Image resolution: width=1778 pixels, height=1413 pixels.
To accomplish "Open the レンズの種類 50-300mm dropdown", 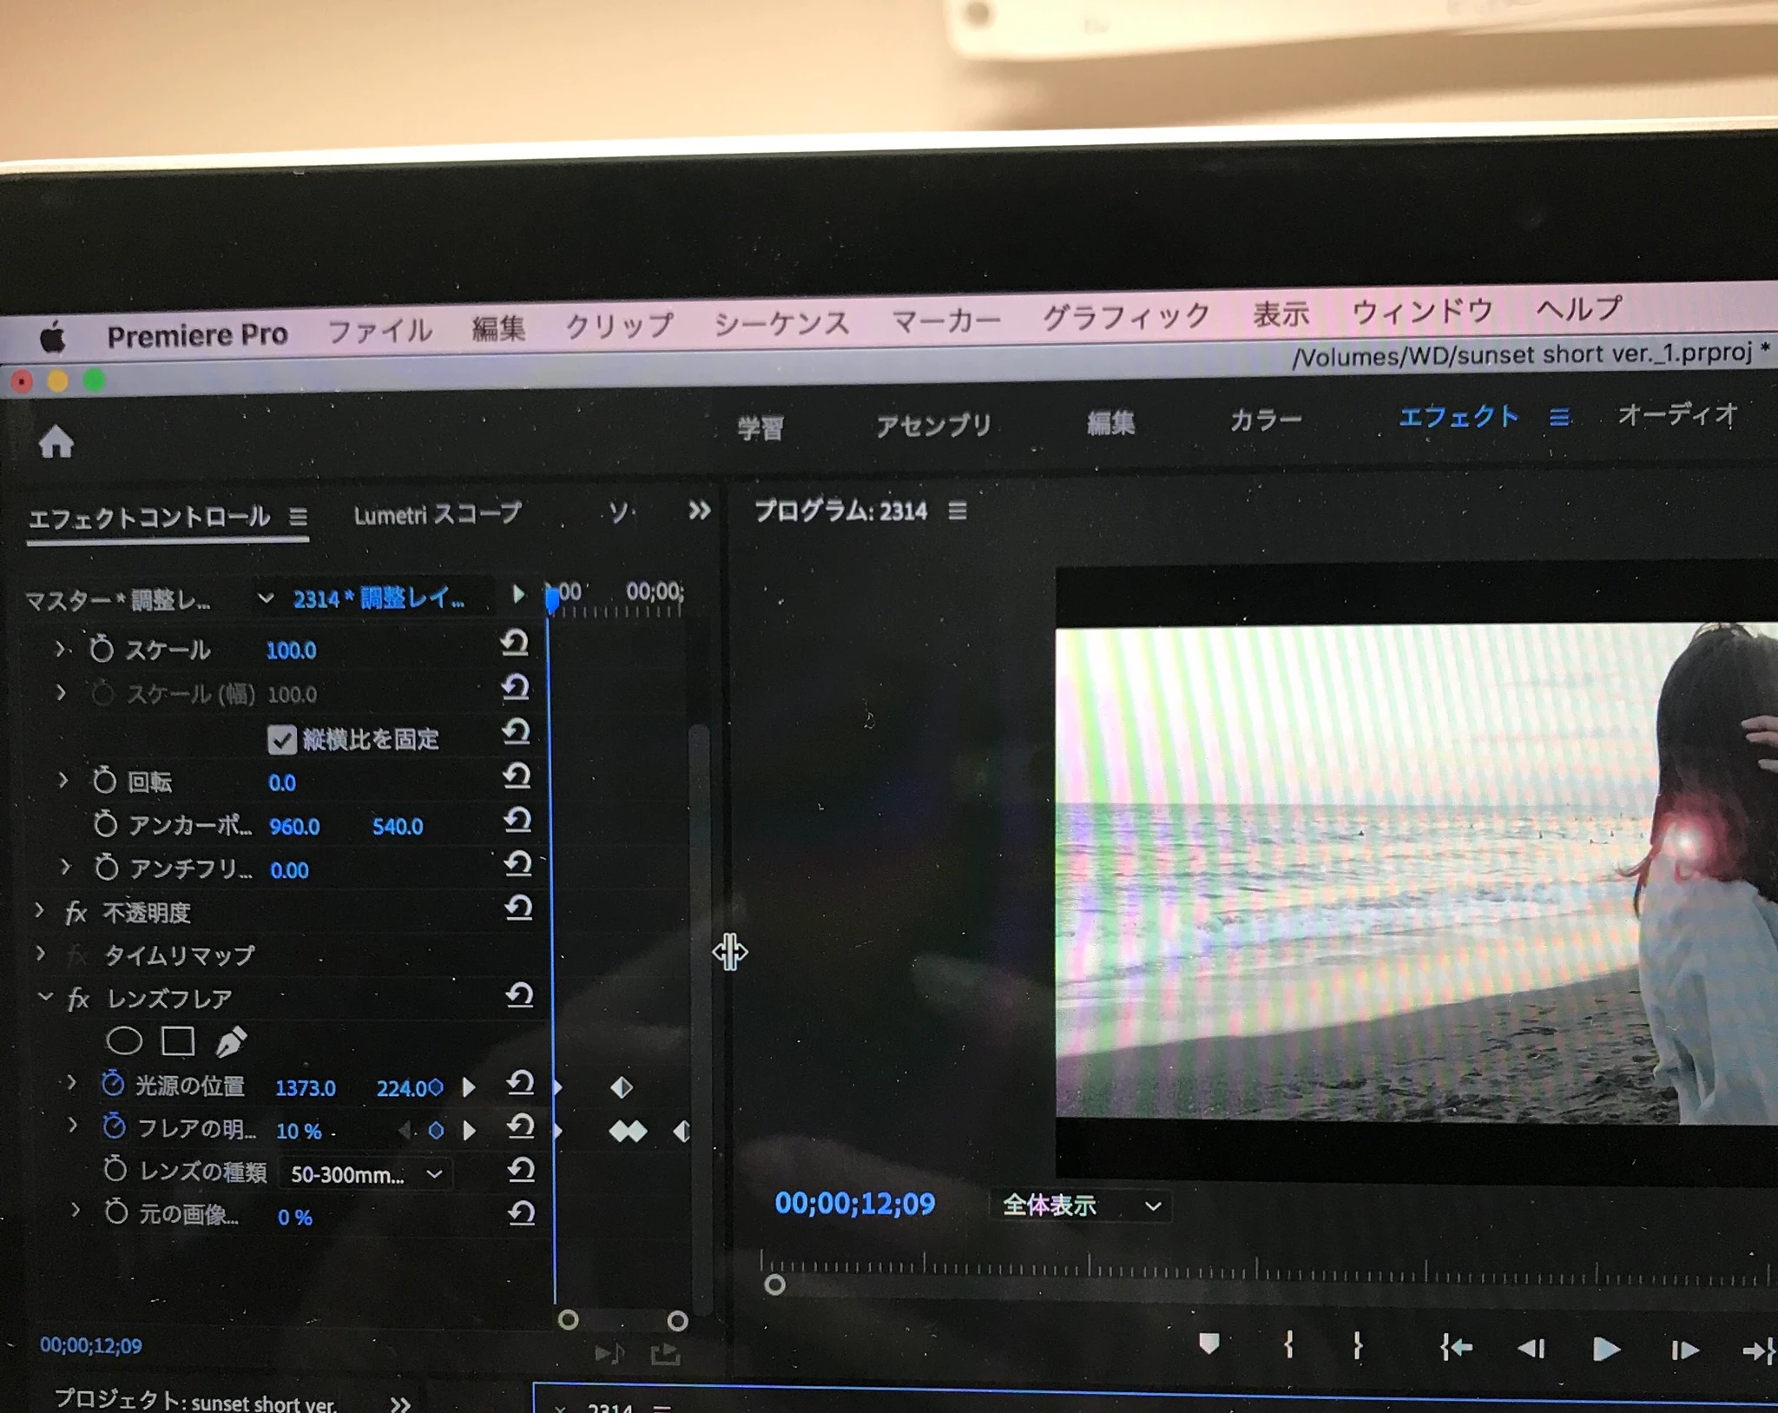I will (365, 1174).
